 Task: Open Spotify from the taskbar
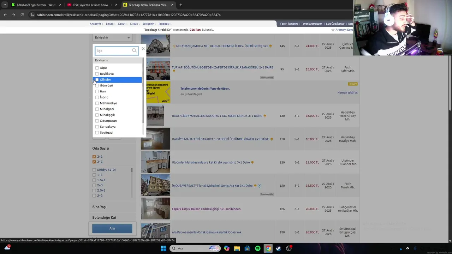tap(258, 248)
